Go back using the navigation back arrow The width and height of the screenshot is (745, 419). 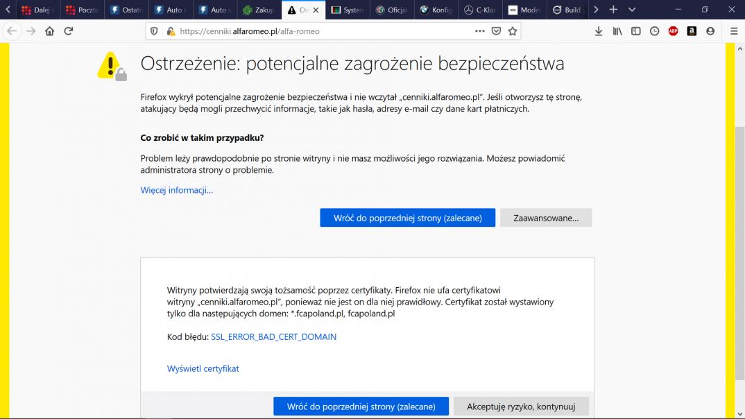pyautogui.click(x=12, y=31)
